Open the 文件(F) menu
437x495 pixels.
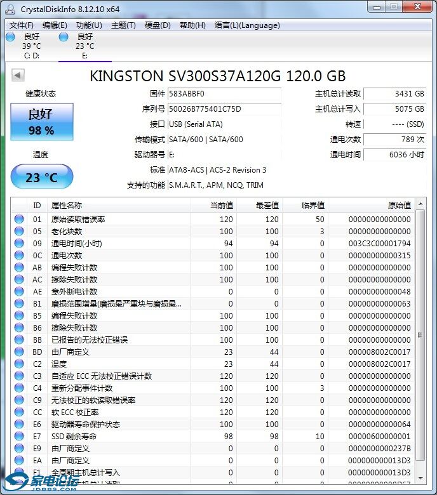[21, 25]
